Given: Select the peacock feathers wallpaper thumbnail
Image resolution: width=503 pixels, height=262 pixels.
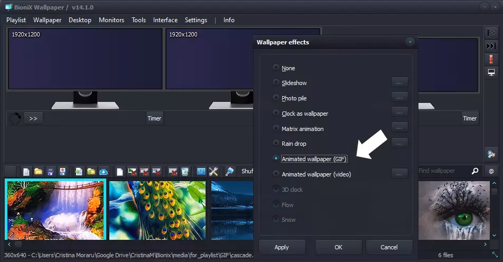Looking at the screenshot, I should 157,210.
